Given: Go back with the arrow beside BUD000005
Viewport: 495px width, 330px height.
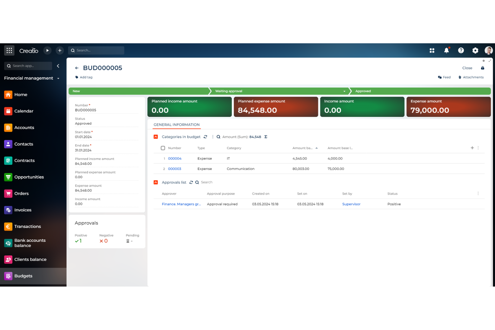Looking at the screenshot, I should 77,68.
